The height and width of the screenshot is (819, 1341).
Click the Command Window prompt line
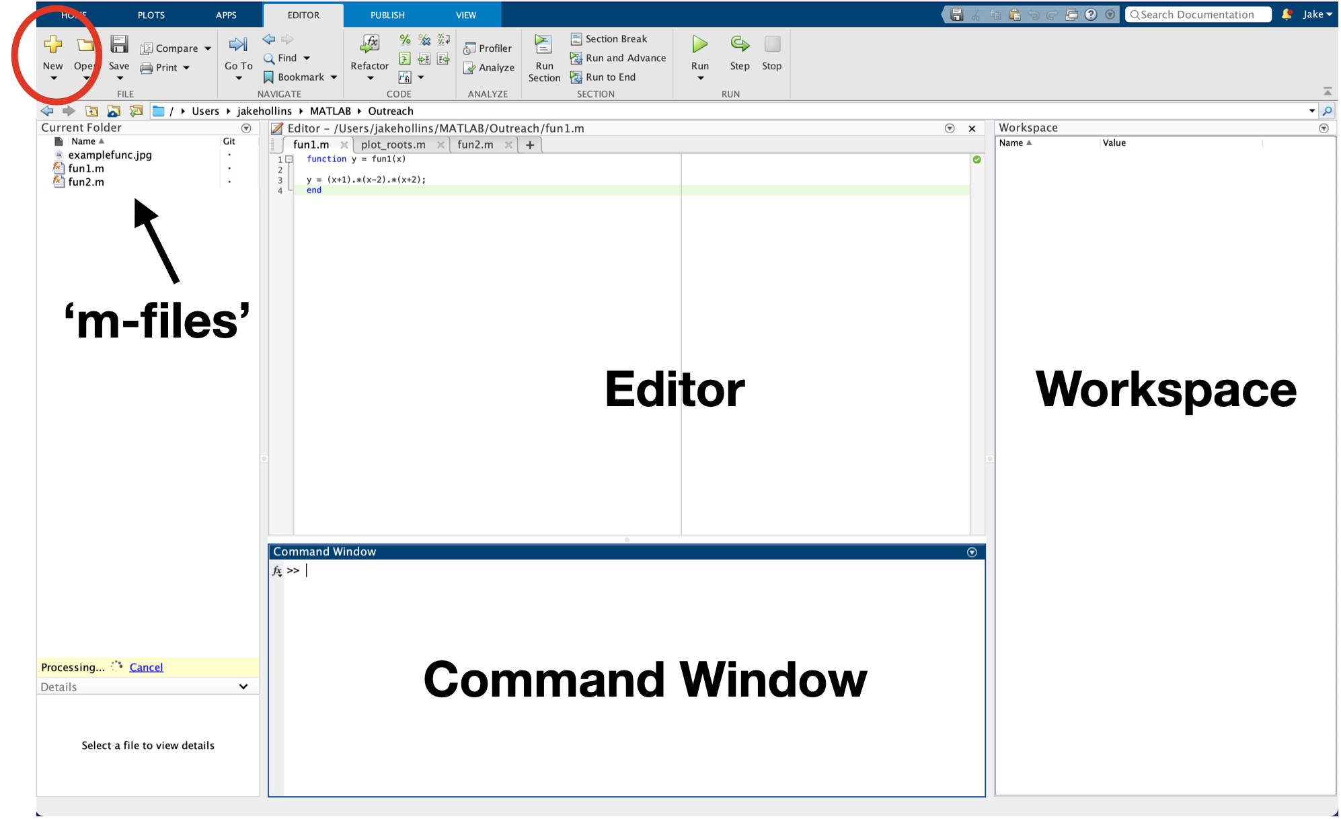(x=635, y=570)
